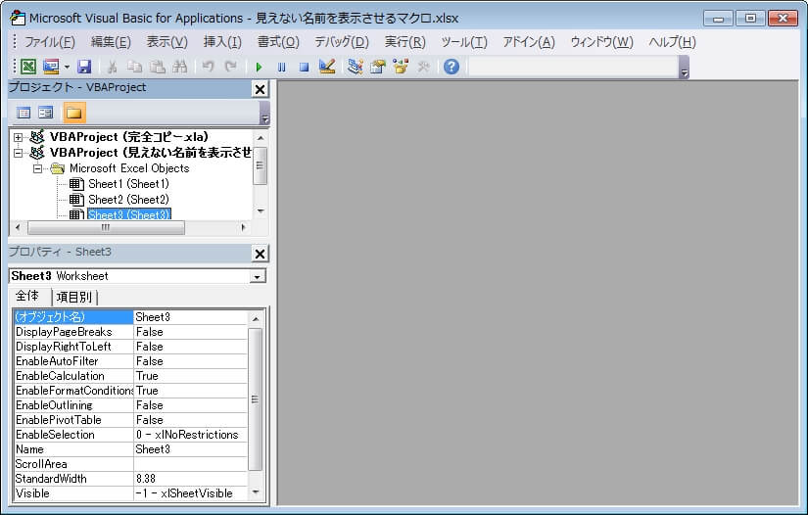Click the Visible value xlSheetVisible

pyautogui.click(x=190, y=493)
